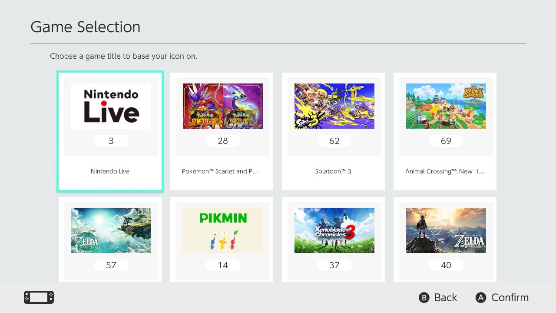Click the 'Splatoon™ 3' title label
The width and height of the screenshot is (556, 313).
(x=333, y=171)
